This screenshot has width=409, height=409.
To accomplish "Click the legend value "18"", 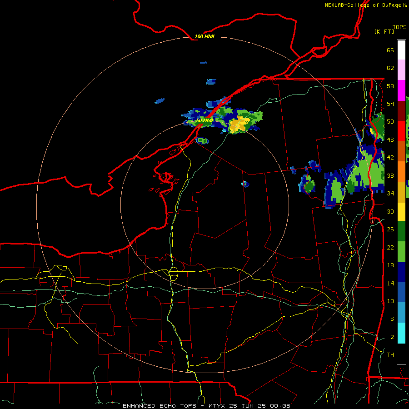I will coord(390,265).
